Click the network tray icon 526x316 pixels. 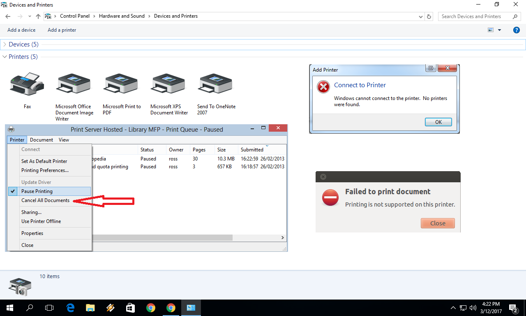[463, 307]
